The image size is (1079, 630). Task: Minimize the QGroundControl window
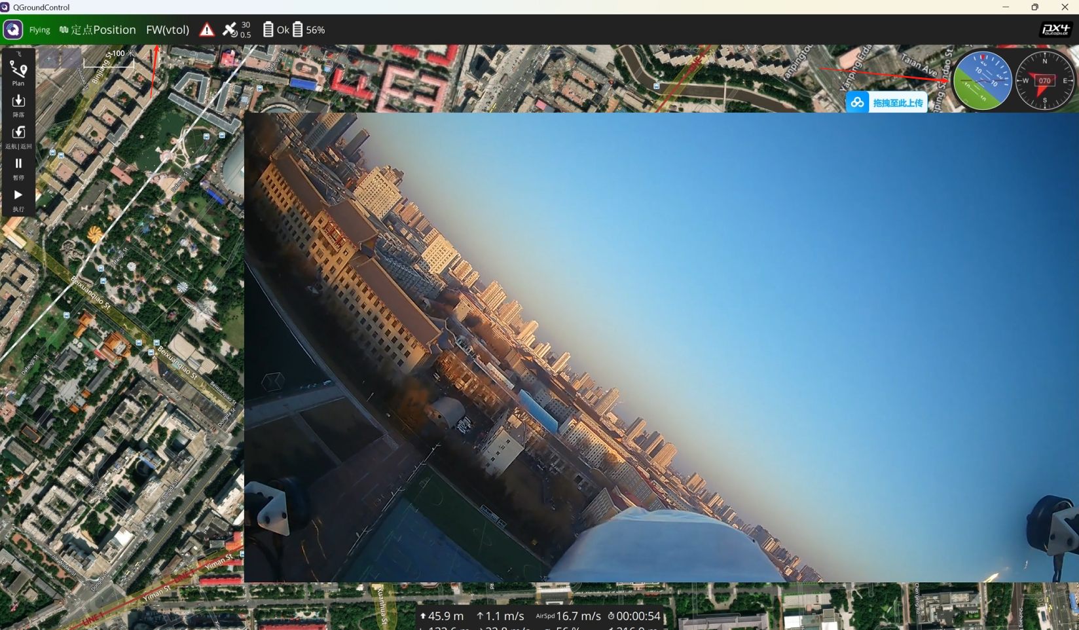(x=1006, y=7)
